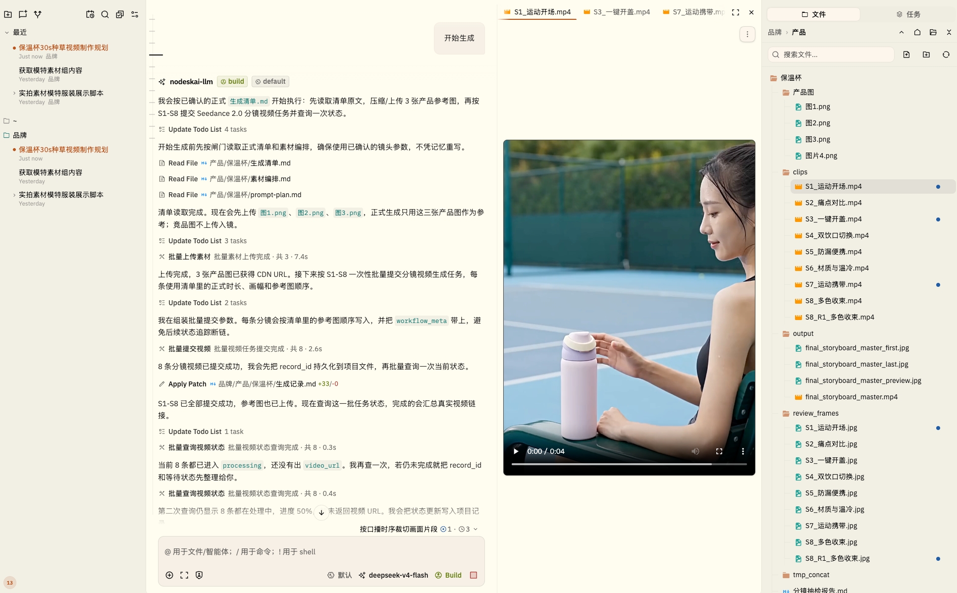Screen dimensions: 957x593
Task: Click the add attachment plus icon in composer
Action: (169, 575)
